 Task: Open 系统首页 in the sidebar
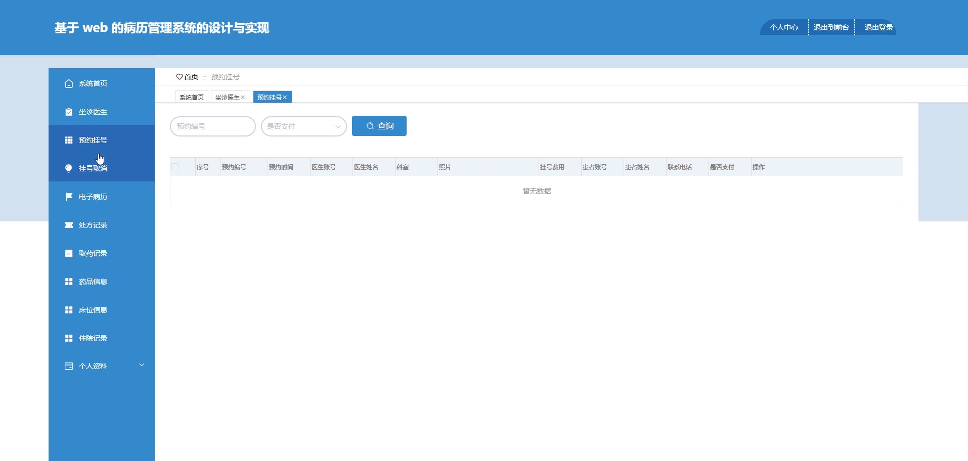pos(102,83)
